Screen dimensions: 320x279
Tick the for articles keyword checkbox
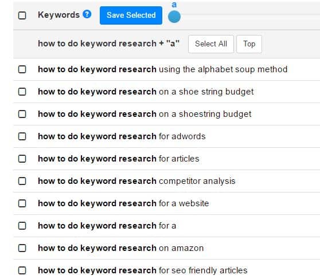(22, 159)
